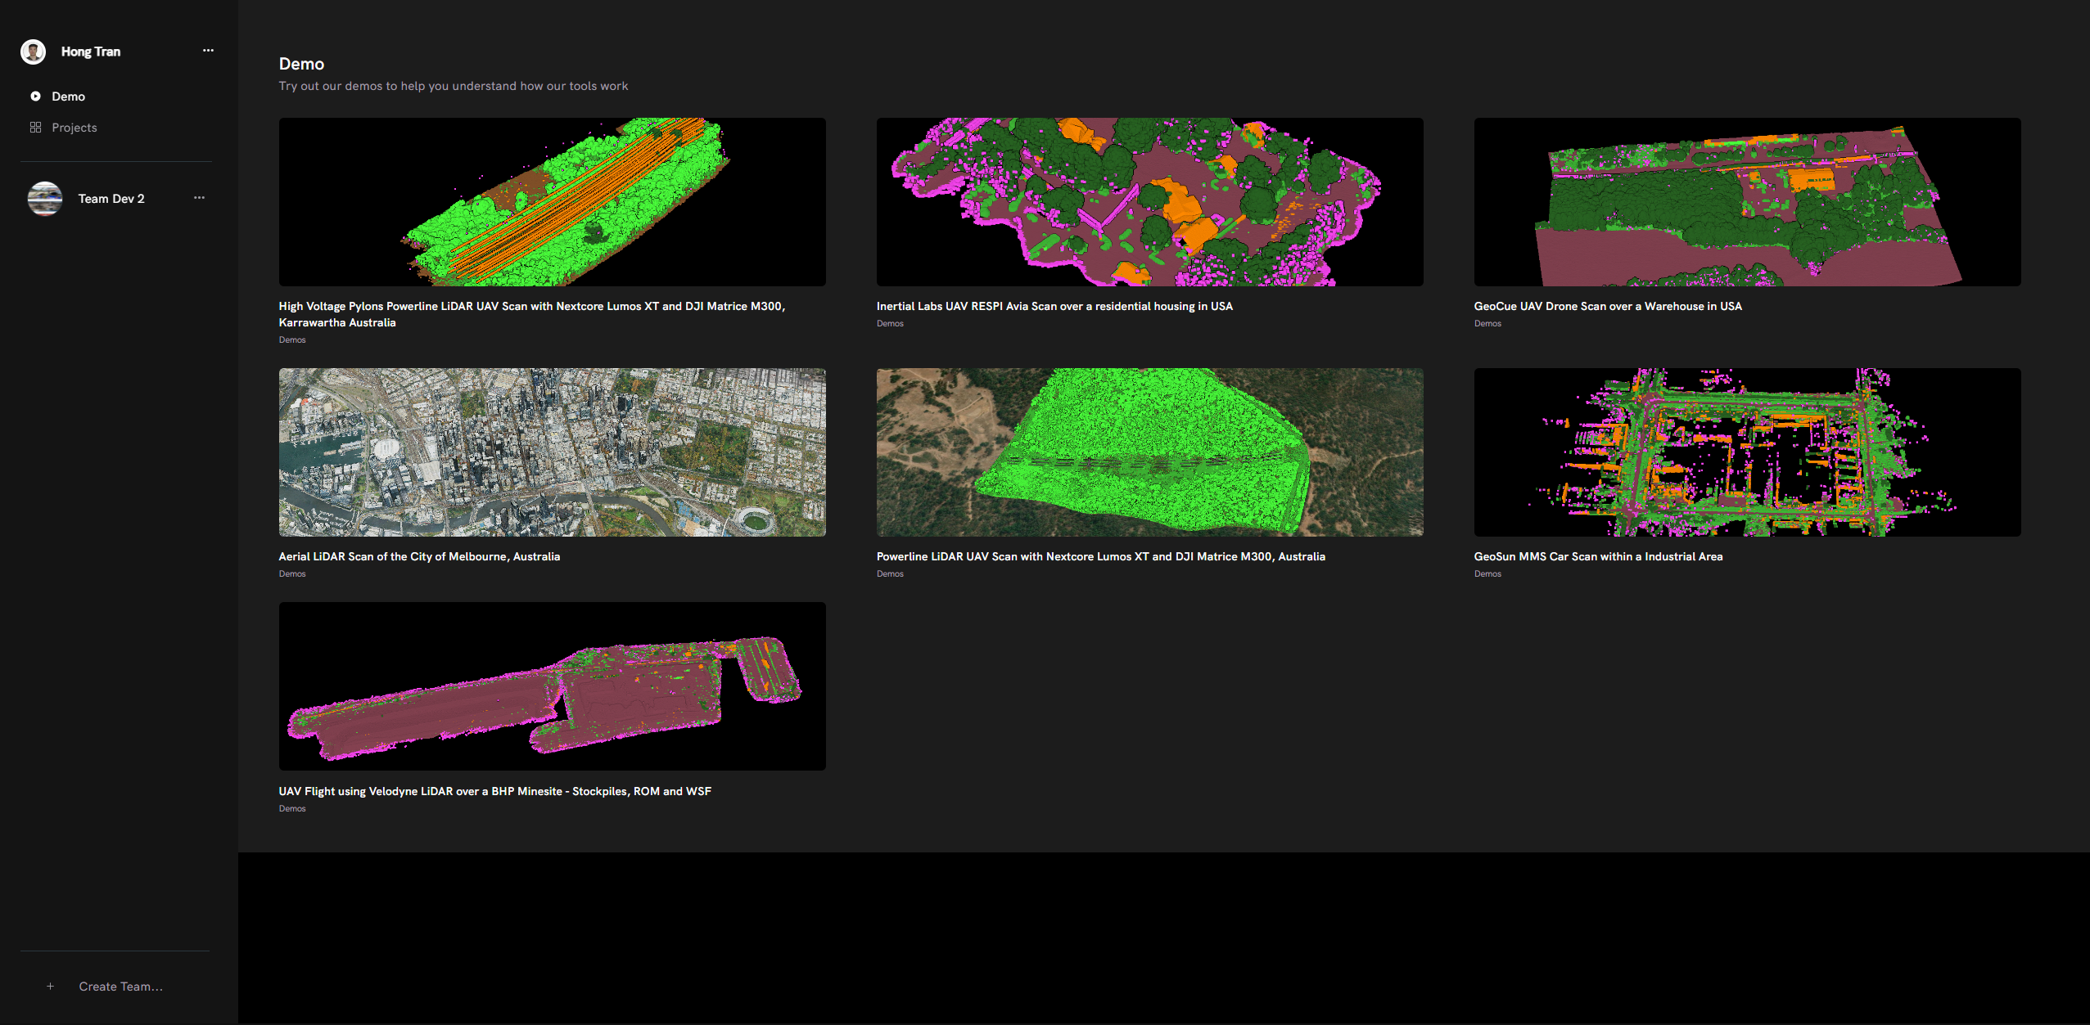Select the Demo menu item label
The height and width of the screenshot is (1025, 2090).
pos(68,97)
